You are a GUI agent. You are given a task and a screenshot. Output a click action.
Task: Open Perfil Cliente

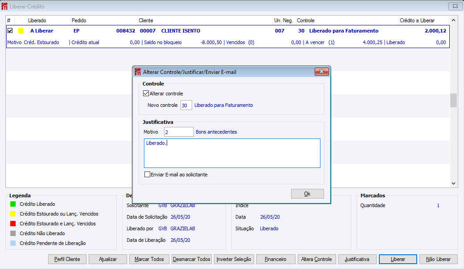67,259
